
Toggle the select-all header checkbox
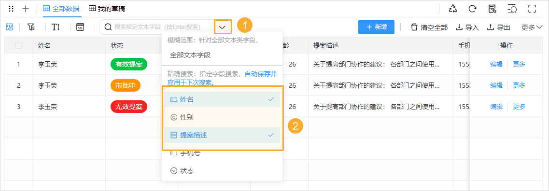(19, 45)
